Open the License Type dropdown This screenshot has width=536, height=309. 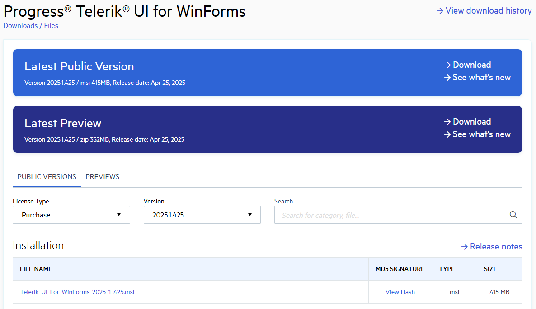coord(71,215)
